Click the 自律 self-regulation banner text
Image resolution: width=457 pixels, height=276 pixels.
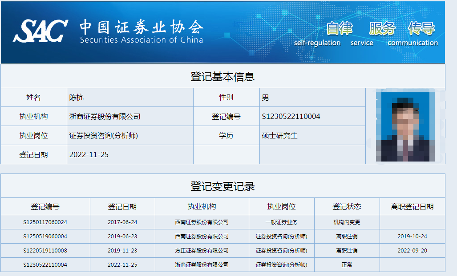coord(317,34)
